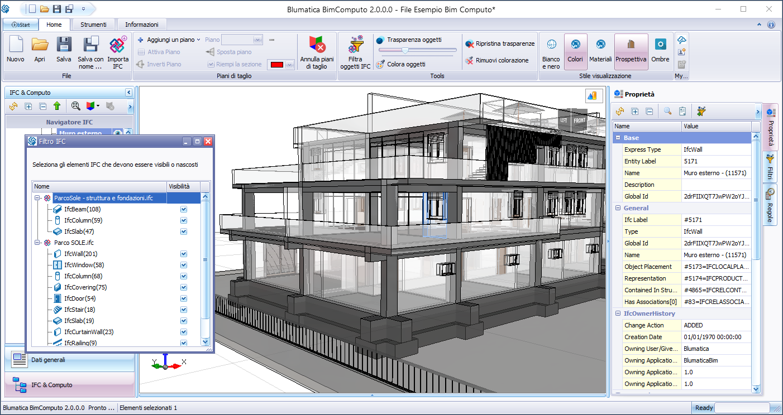Open the Strumenti ribbon tab
The width and height of the screenshot is (783, 415).
[x=93, y=25]
